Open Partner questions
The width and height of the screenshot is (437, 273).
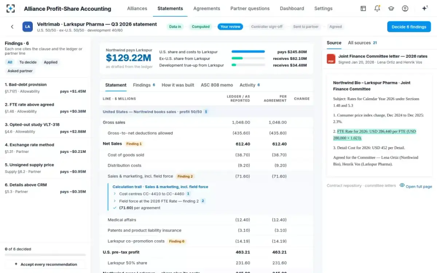(250, 8)
